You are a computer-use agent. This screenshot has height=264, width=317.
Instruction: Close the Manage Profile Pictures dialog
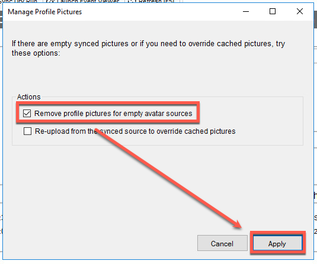click(x=300, y=11)
